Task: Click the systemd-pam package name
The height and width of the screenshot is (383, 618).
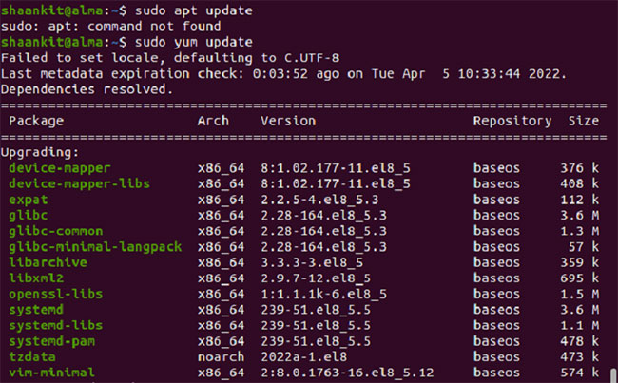Action: 51,341
